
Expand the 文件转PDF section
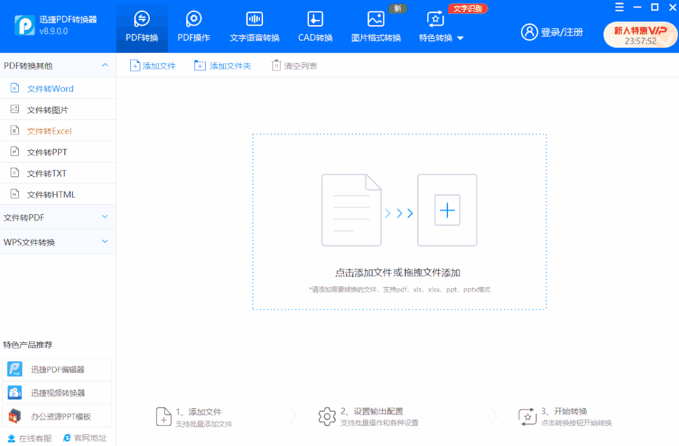click(x=105, y=217)
